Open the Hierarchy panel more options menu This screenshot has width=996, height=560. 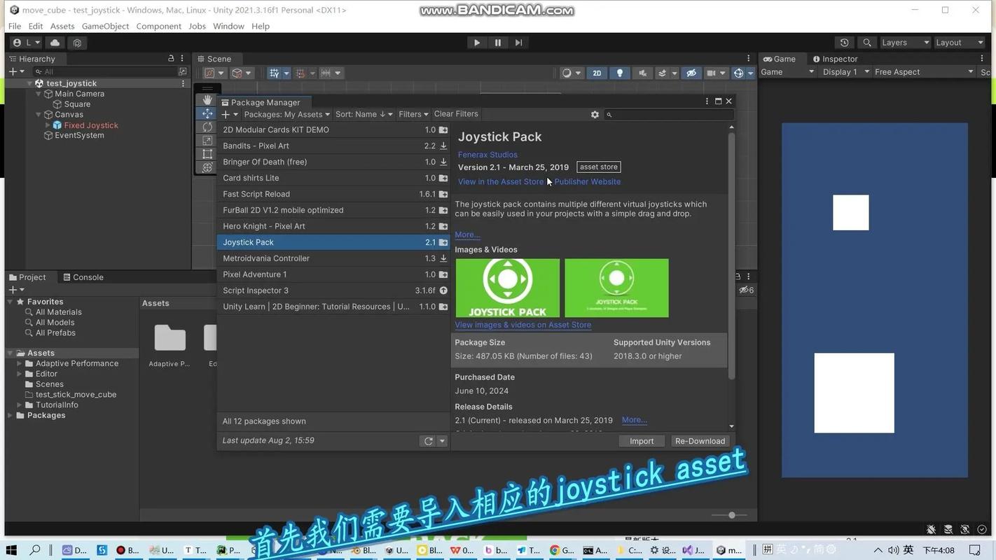pyautogui.click(x=182, y=59)
